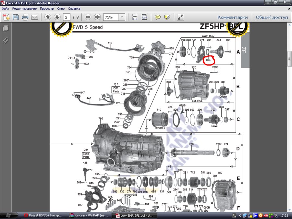Show attachments paperclip panel icon
Image resolution: width=292 pixels, height=219 pixels.
[x=6, y=40]
